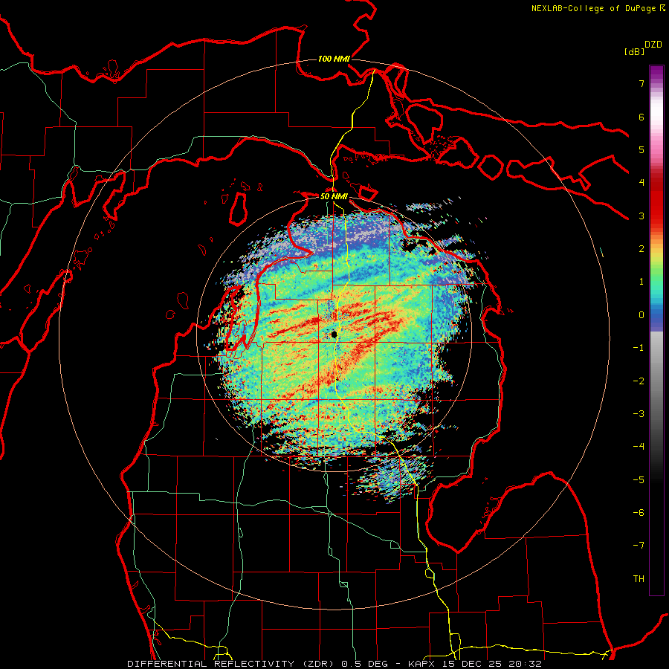Click the -2 value on the color scale

point(639,381)
